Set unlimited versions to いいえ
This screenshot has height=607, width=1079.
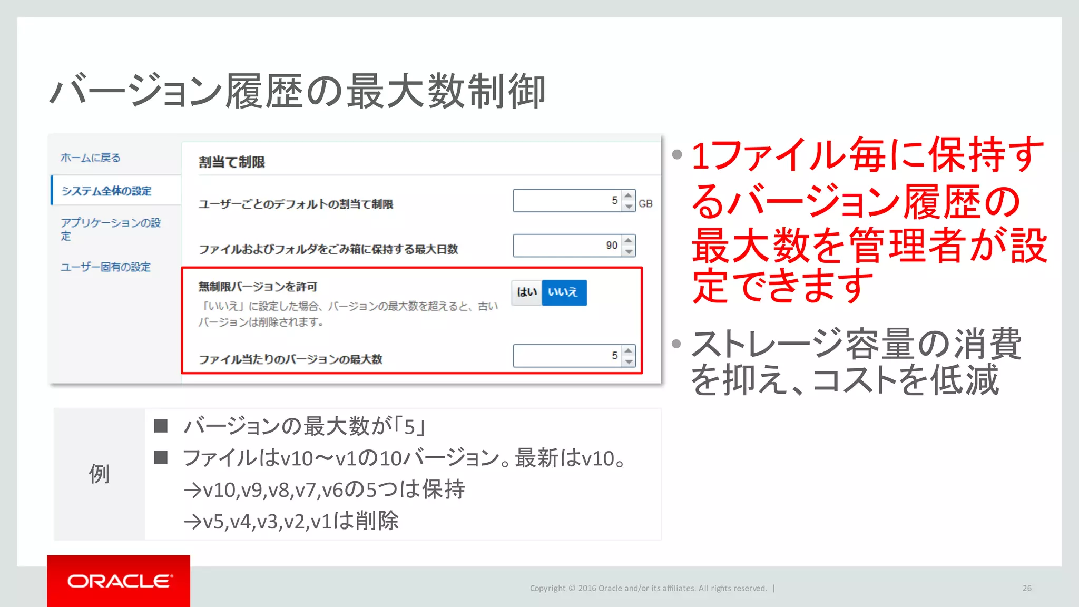564,292
